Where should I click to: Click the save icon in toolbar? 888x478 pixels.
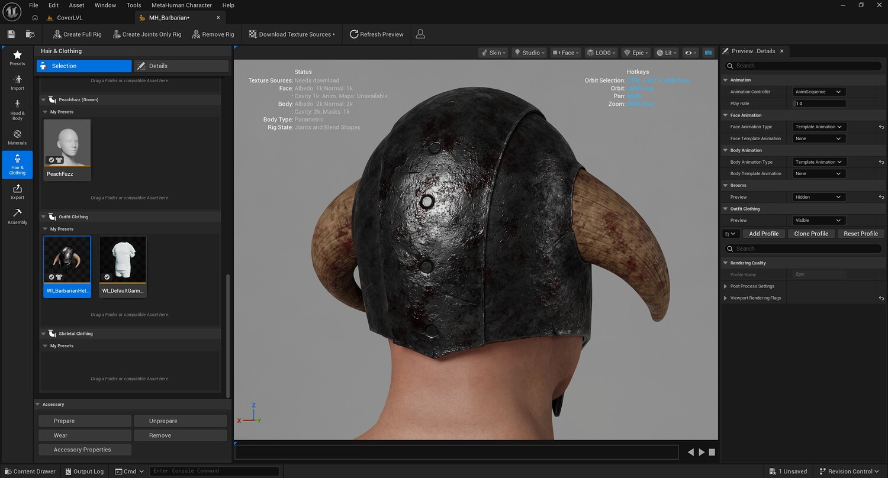tap(11, 34)
